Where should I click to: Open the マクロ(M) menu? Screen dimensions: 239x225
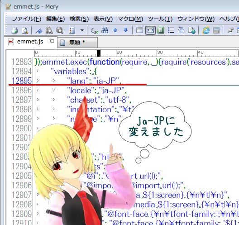click(130, 19)
